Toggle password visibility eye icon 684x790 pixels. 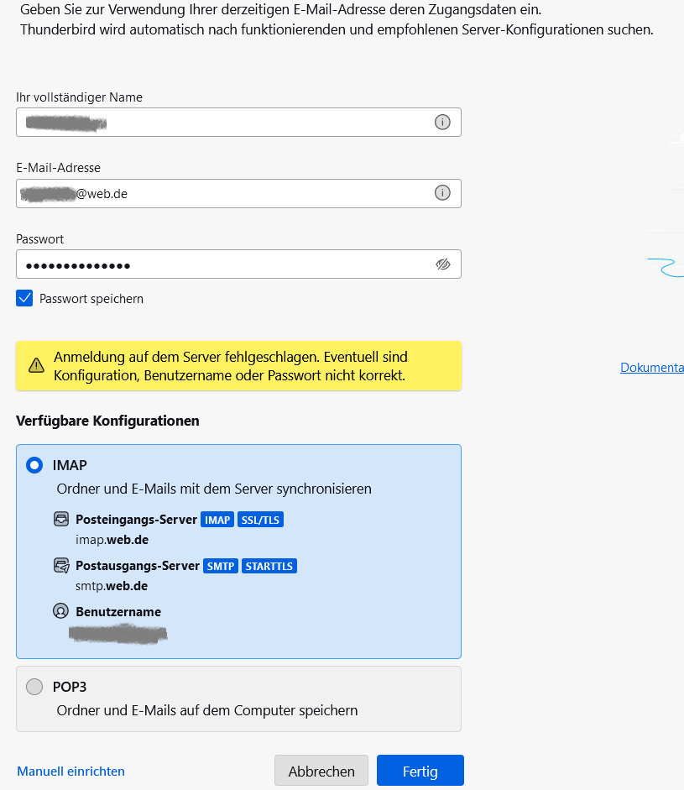coord(443,264)
